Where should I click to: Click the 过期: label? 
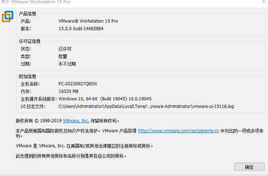point(26,64)
